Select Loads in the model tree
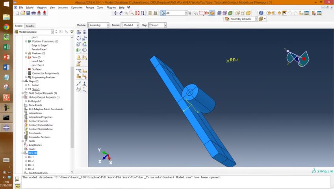This screenshot has width=334, height=189. pyautogui.click(x=32, y=149)
